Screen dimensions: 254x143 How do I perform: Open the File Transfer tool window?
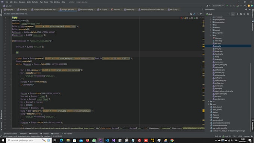coord(67,134)
